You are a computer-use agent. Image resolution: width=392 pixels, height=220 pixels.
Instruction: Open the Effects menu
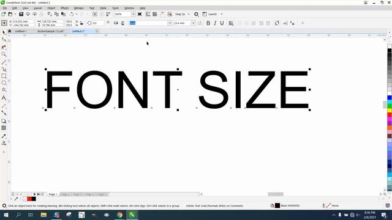[64, 8]
